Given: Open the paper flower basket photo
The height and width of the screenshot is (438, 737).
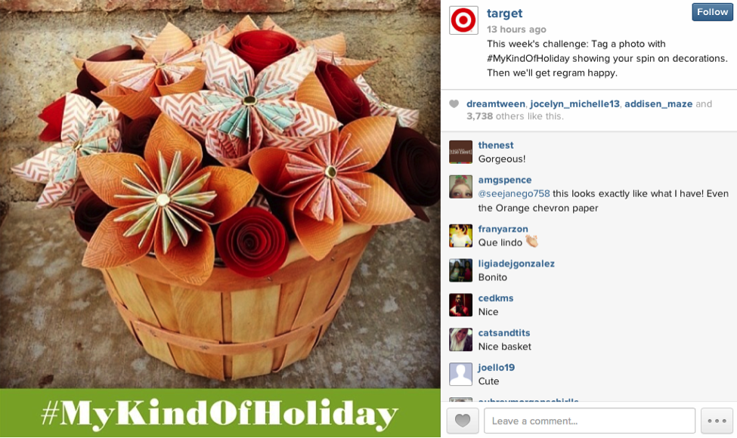Looking at the screenshot, I should tap(220, 194).
